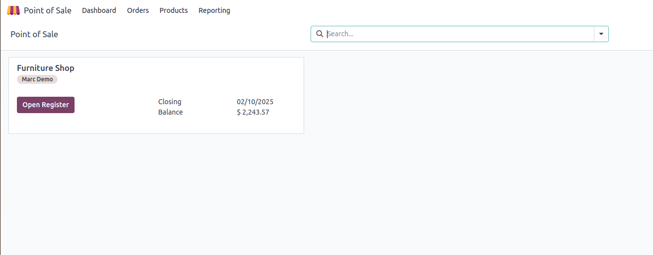Expand the search options dropdown arrow
This screenshot has width=653, height=255.
(601, 34)
